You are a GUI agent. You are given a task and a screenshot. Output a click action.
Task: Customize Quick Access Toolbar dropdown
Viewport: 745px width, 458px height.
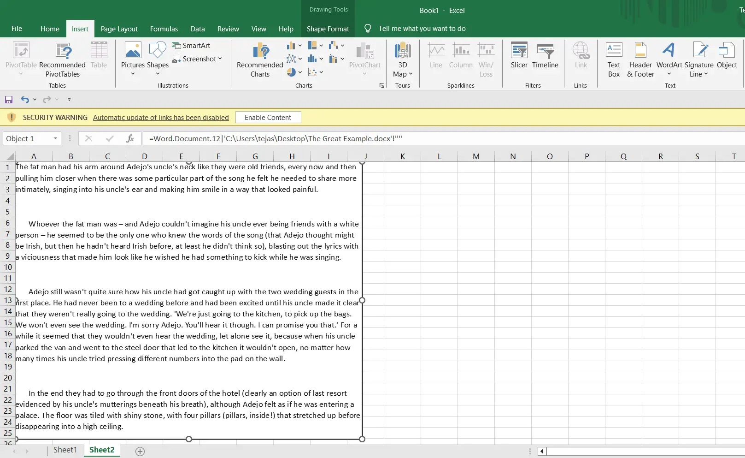tap(69, 100)
